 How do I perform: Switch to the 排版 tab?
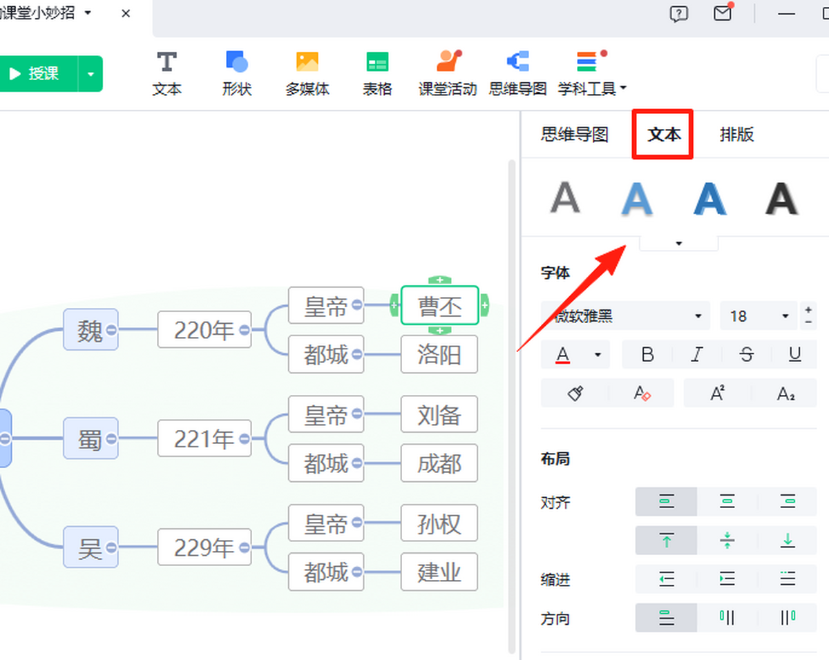736,135
